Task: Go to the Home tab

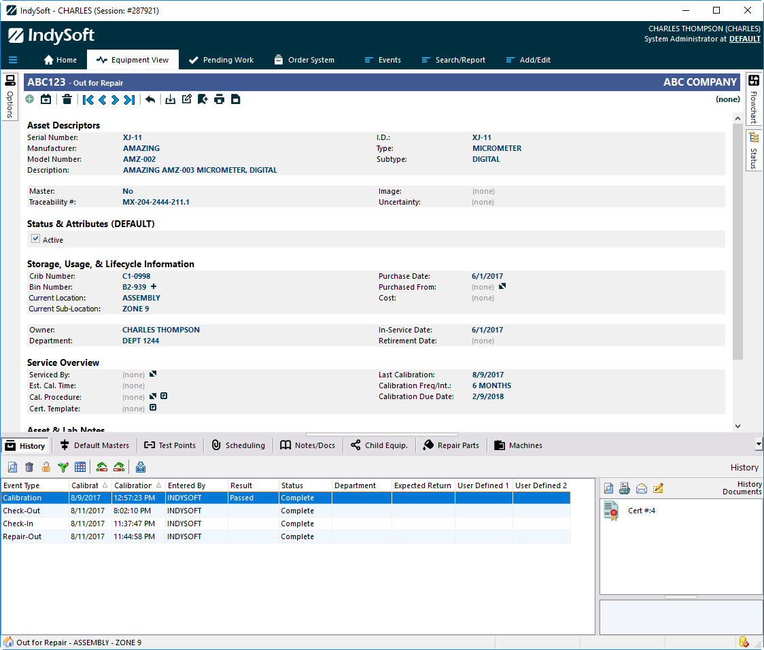Action: 60,60
